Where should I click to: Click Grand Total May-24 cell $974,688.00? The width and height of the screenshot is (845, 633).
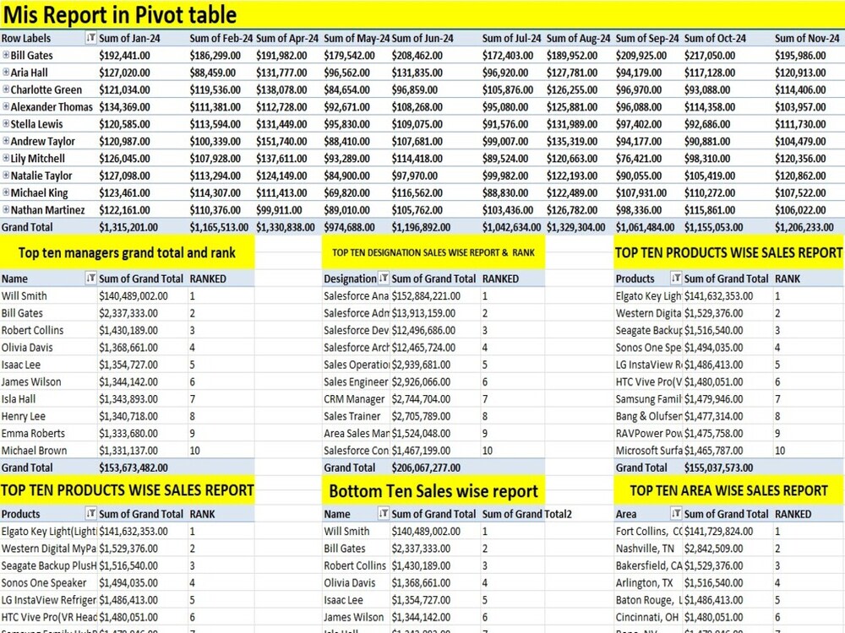tap(350, 227)
